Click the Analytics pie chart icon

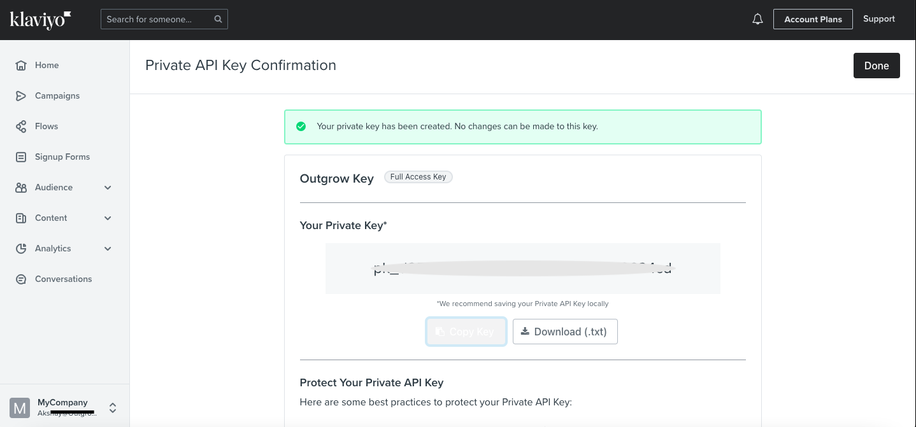point(21,249)
